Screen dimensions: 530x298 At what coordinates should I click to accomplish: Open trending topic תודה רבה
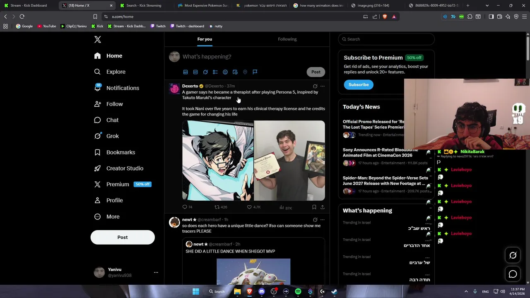pyautogui.click(x=420, y=280)
